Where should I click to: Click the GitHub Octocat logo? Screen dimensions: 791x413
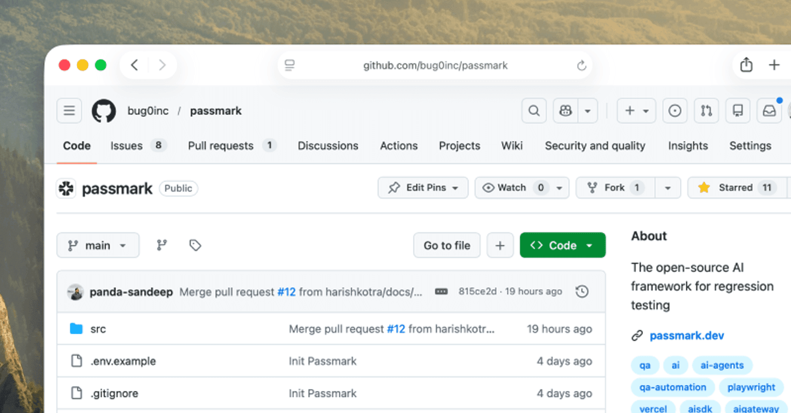[x=104, y=111]
